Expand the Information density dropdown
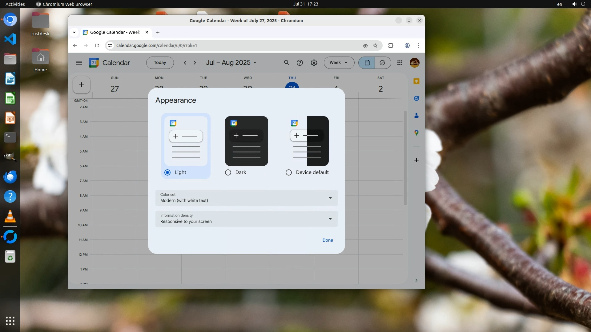 [246, 219]
